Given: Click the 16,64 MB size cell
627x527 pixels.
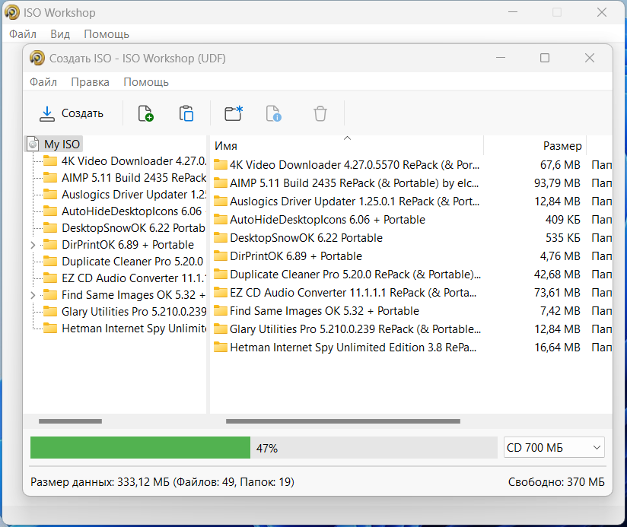Looking at the screenshot, I should coord(557,348).
